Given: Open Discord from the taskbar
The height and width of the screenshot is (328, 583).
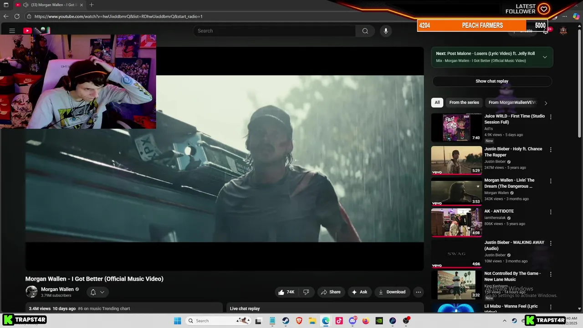Looking at the screenshot, I should [x=352, y=321].
